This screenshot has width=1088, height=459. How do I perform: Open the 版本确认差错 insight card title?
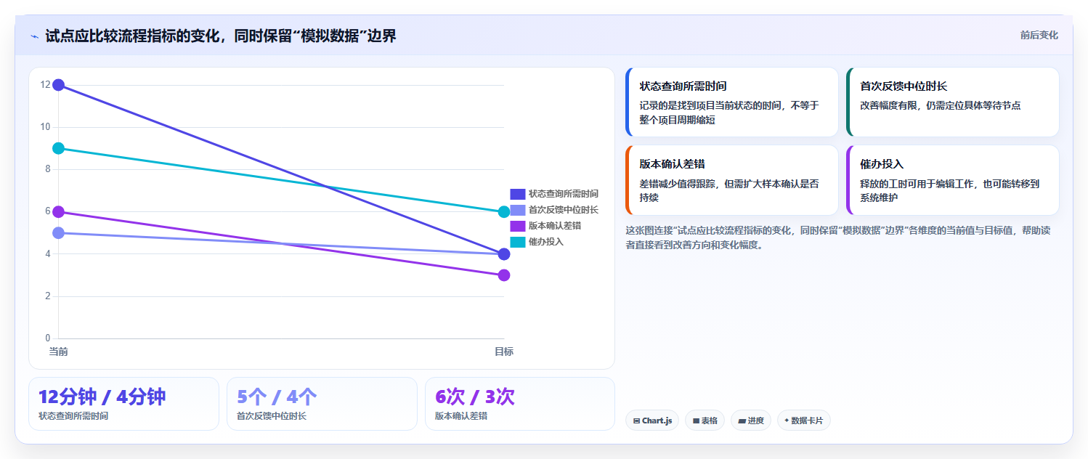pos(672,164)
